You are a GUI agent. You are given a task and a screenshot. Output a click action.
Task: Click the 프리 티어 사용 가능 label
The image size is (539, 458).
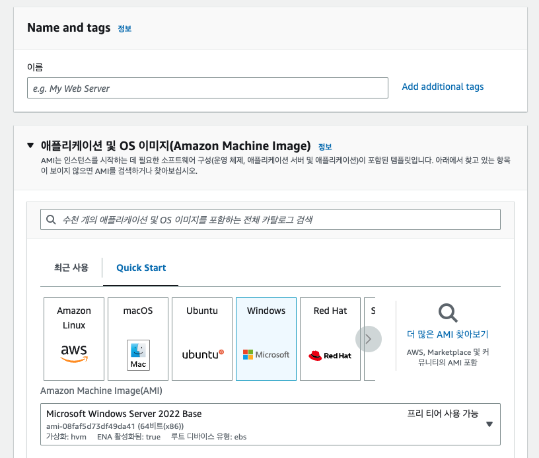point(443,413)
